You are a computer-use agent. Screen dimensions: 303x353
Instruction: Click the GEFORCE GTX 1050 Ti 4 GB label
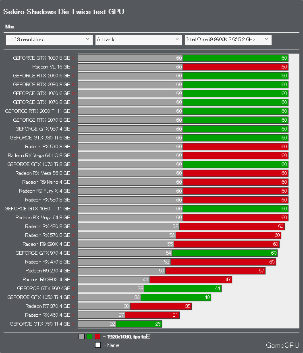pos(39,297)
